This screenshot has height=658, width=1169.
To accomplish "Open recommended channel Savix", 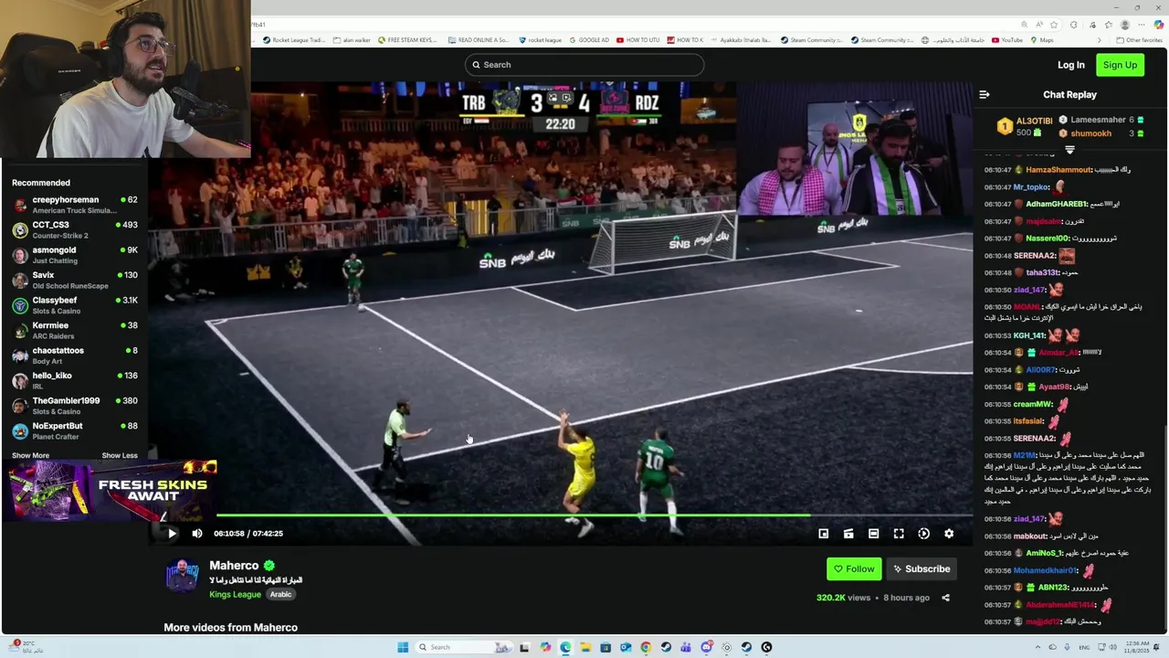I will click(x=73, y=280).
